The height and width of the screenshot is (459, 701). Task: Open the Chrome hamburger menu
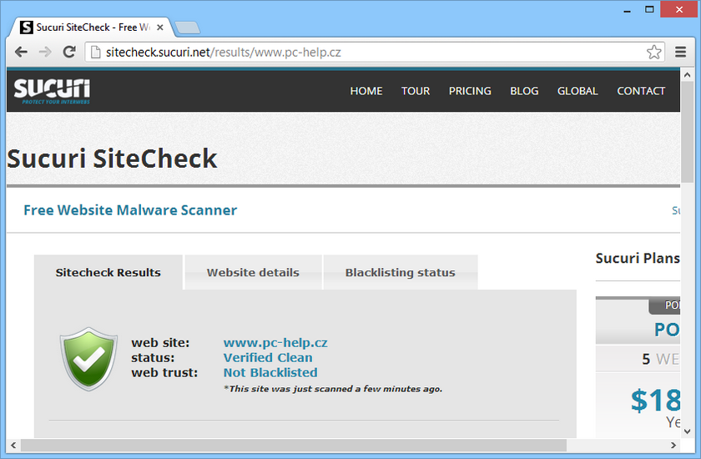[680, 53]
